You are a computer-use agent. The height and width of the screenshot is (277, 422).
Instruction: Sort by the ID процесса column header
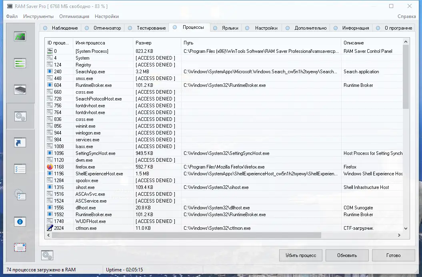[59, 43]
